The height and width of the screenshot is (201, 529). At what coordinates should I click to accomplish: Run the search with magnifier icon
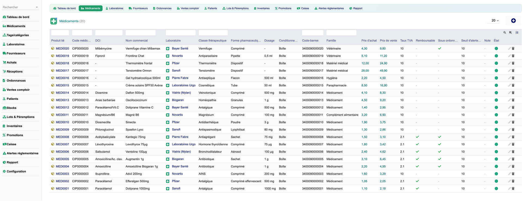click(505, 33)
